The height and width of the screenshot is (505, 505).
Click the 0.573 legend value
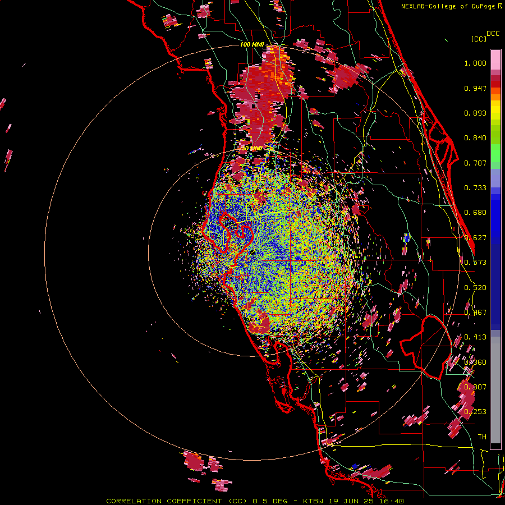click(x=475, y=263)
